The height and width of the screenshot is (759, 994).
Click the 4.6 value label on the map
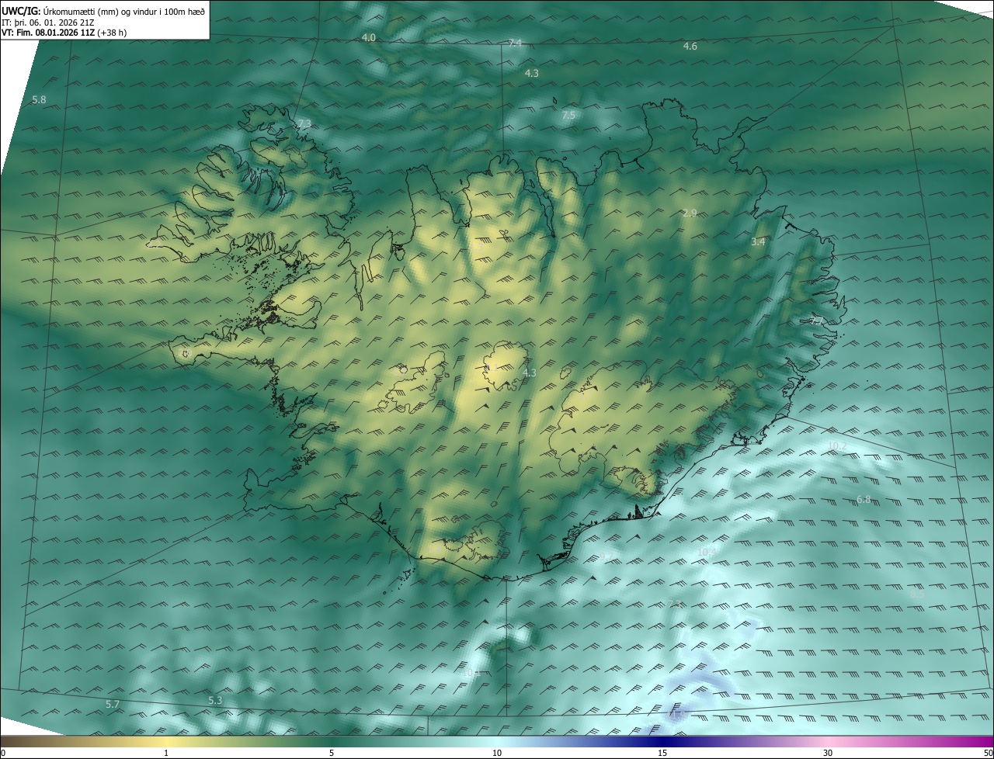pos(690,47)
